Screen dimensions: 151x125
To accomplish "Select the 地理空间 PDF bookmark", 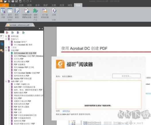I will (20, 121).
